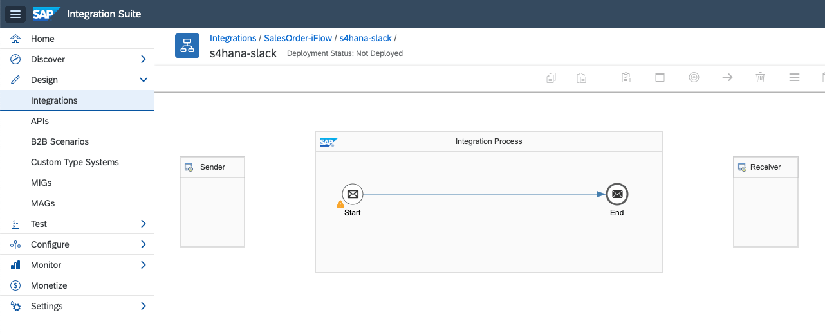Click the s4hana-slack artifact title

click(x=243, y=53)
